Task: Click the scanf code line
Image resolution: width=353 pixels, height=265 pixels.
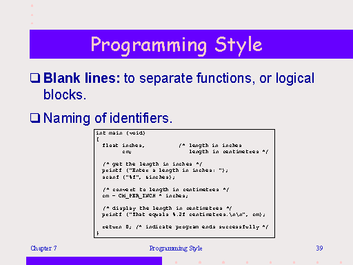Action: 139,177
